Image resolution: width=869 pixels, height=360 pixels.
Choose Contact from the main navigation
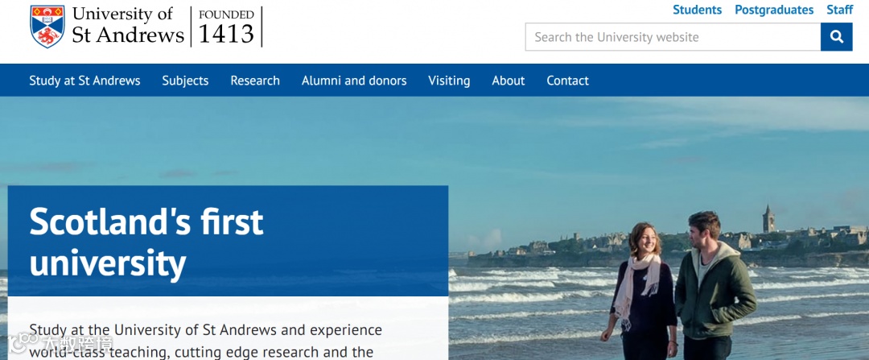[x=567, y=81]
